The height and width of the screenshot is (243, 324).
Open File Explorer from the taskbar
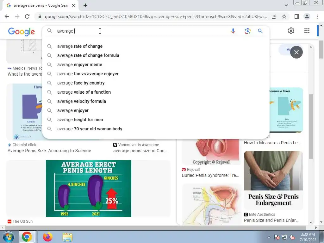67,237
